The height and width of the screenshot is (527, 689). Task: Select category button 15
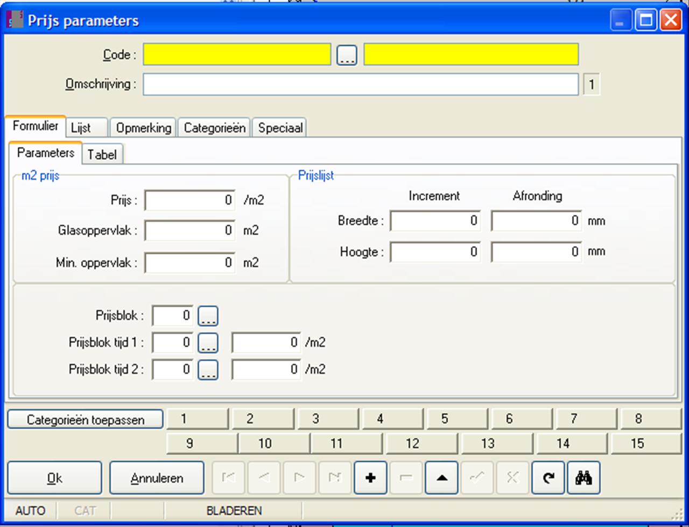[646, 443]
